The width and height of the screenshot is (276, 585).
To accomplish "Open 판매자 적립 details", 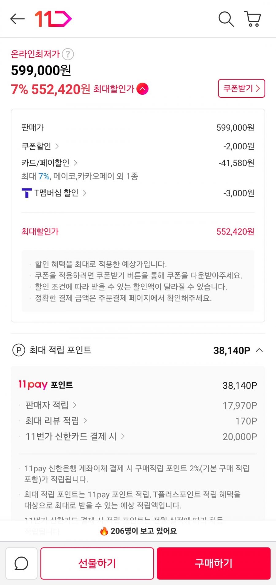I will tap(51, 405).
